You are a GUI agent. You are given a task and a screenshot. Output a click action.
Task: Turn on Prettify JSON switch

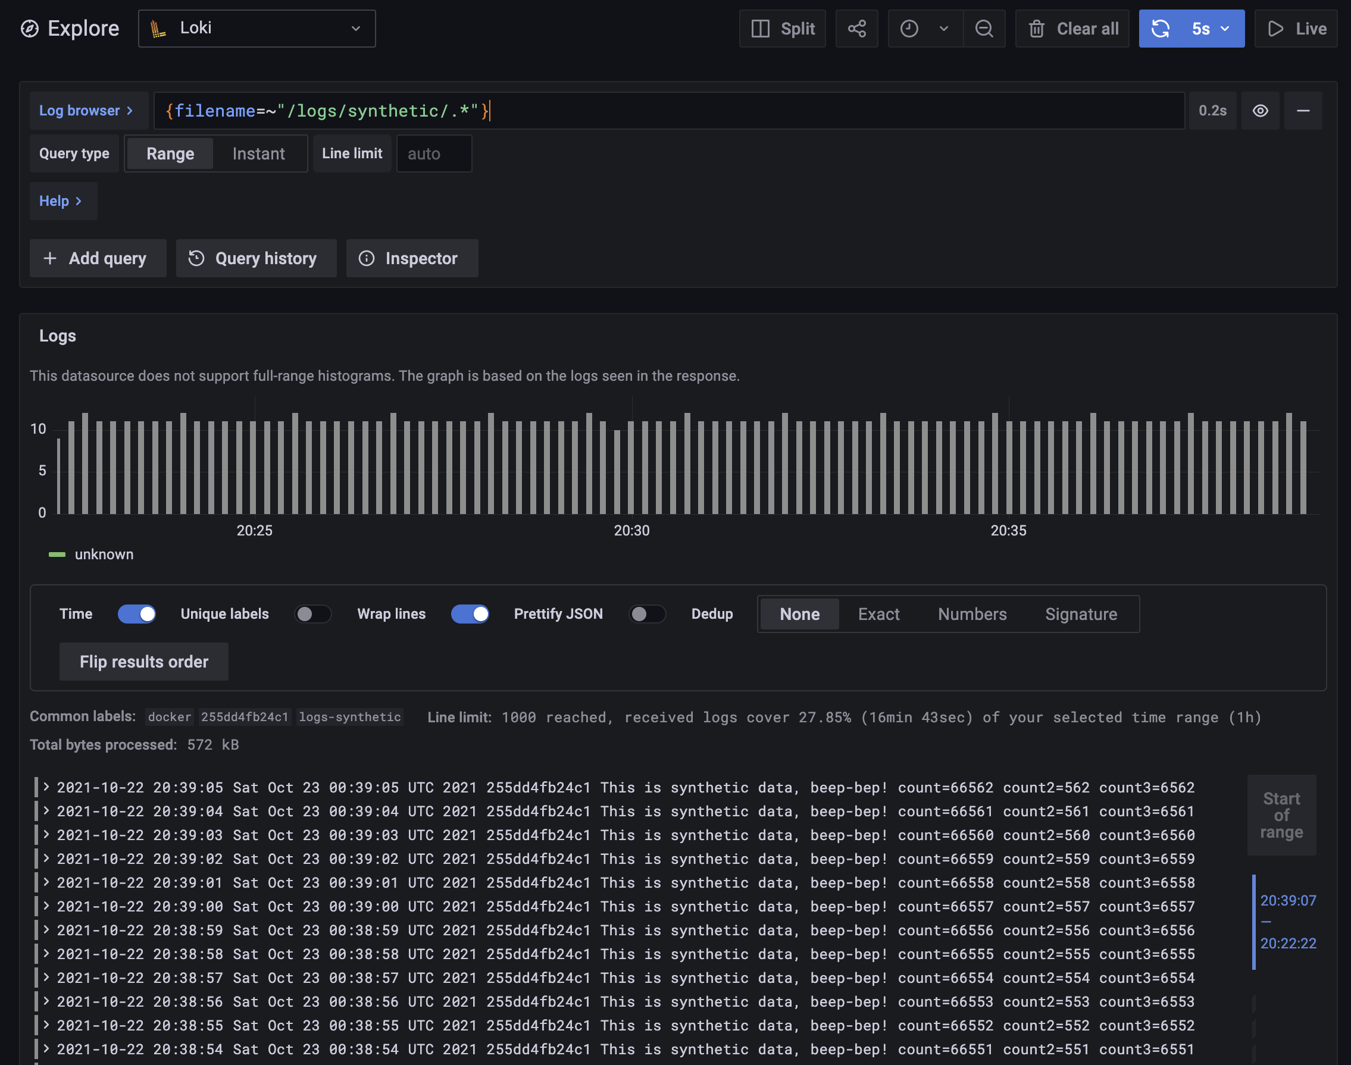(647, 614)
